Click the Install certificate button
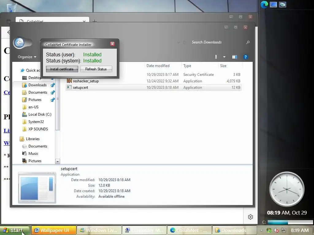The width and height of the screenshot is (314, 235). [x=62, y=69]
